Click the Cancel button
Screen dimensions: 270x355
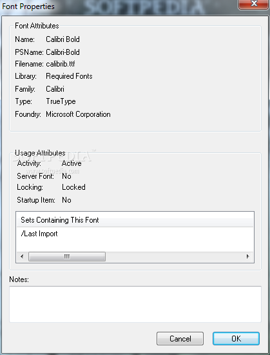pyautogui.click(x=180, y=338)
